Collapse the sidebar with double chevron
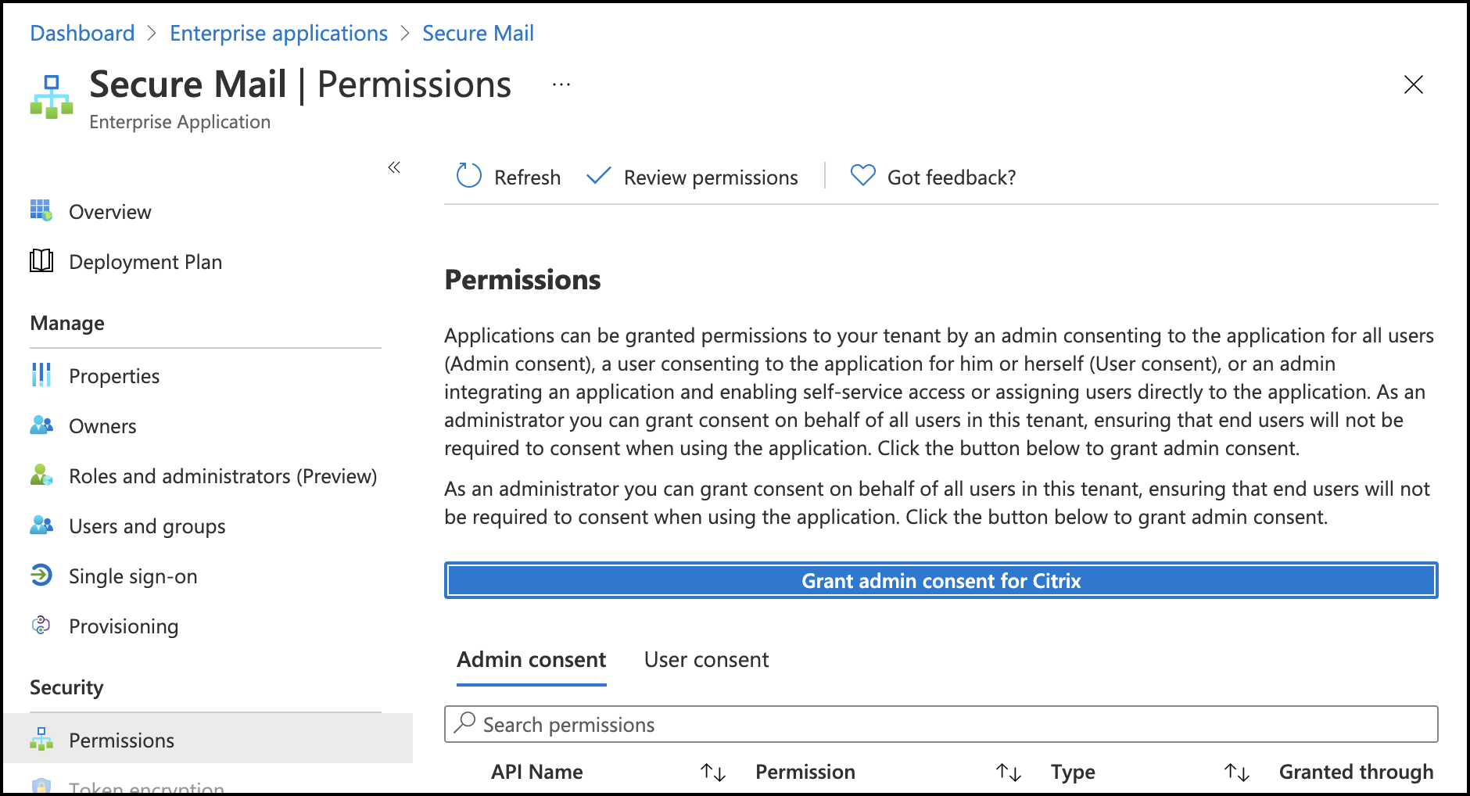Viewport: 1470px width, 796px height. tap(394, 167)
